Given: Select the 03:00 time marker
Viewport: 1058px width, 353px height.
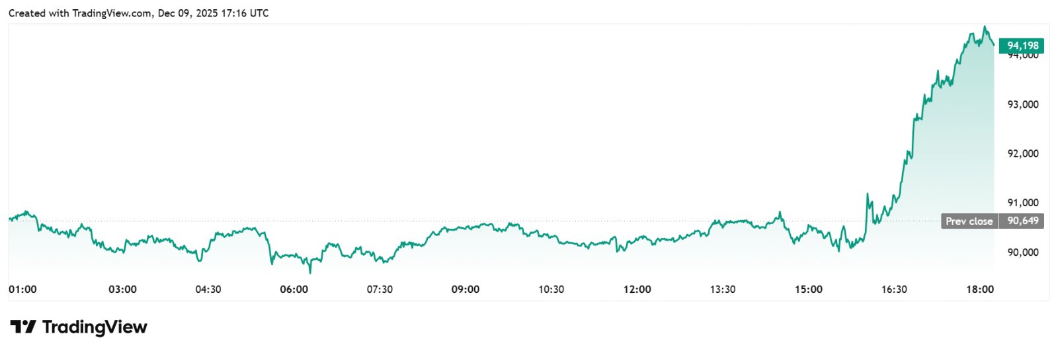Looking at the screenshot, I should tap(122, 290).
